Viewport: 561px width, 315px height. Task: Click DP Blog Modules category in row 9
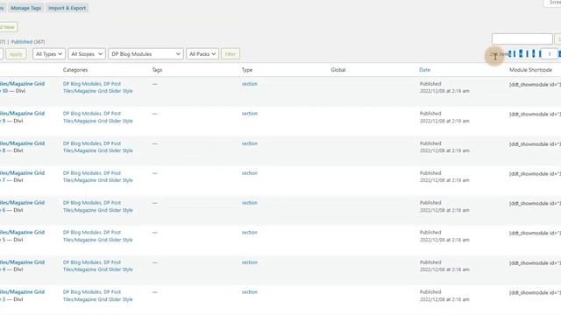[x=82, y=114]
